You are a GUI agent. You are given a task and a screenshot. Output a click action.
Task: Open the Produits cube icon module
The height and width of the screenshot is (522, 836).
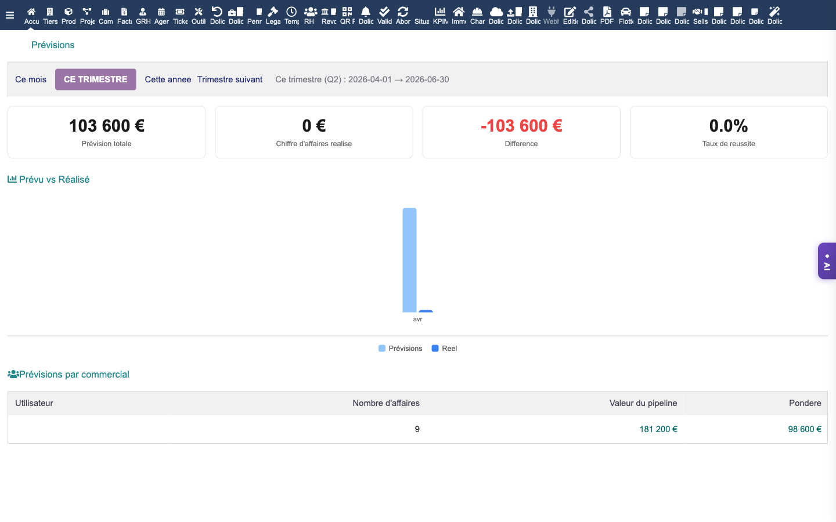[x=69, y=16]
